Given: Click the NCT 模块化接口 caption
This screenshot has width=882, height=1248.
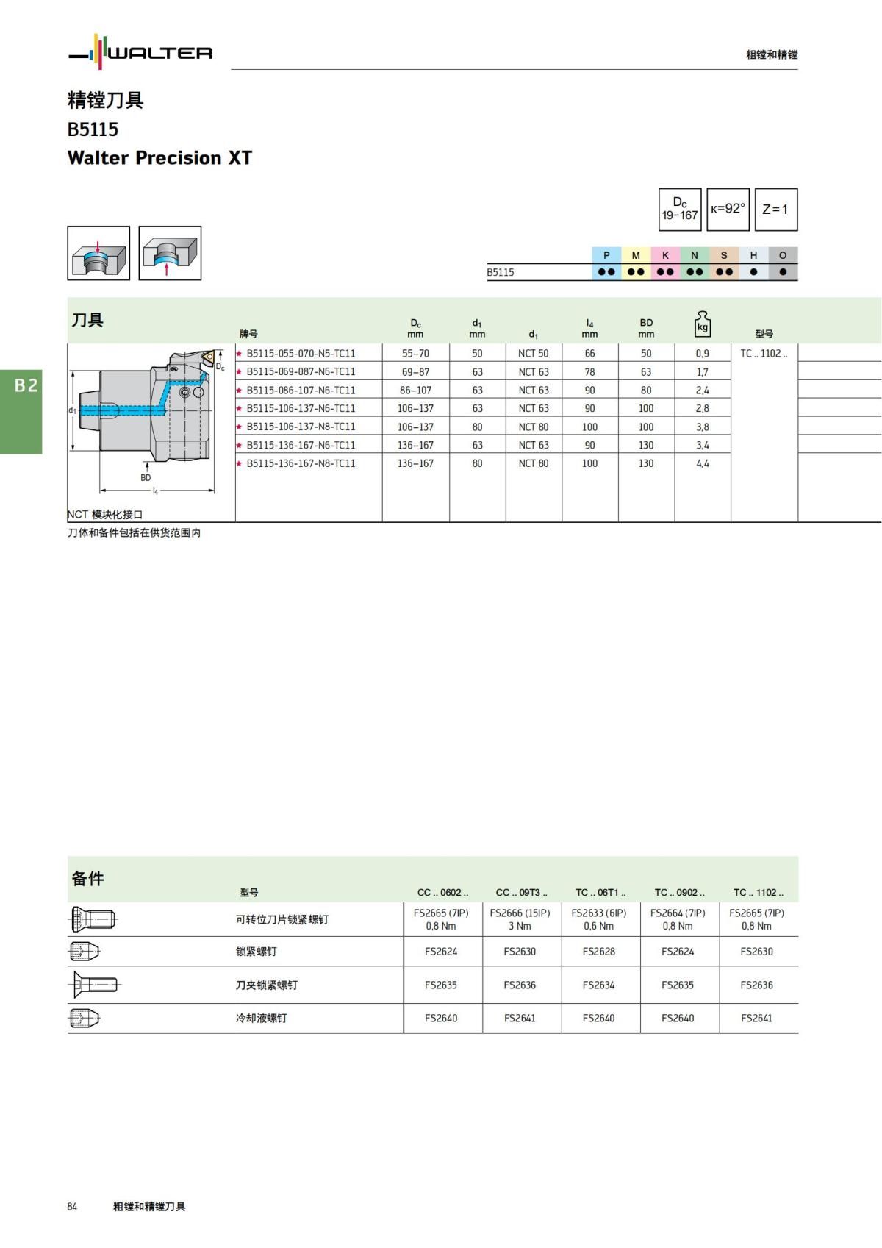Looking at the screenshot, I should click(105, 514).
